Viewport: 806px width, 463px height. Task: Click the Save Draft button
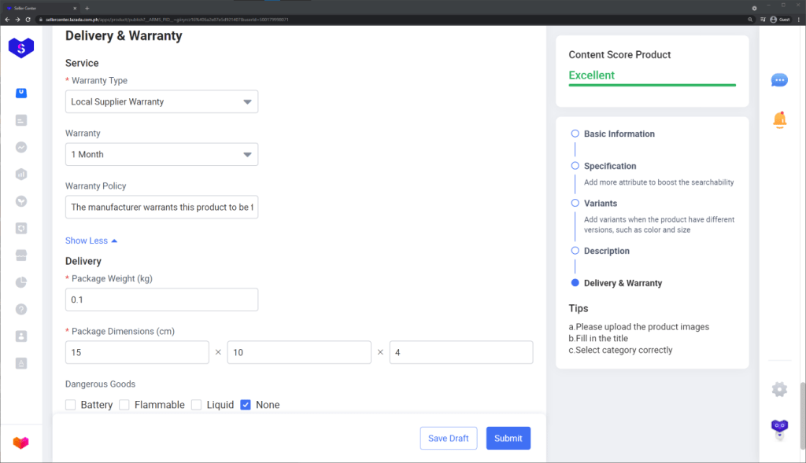click(x=448, y=439)
